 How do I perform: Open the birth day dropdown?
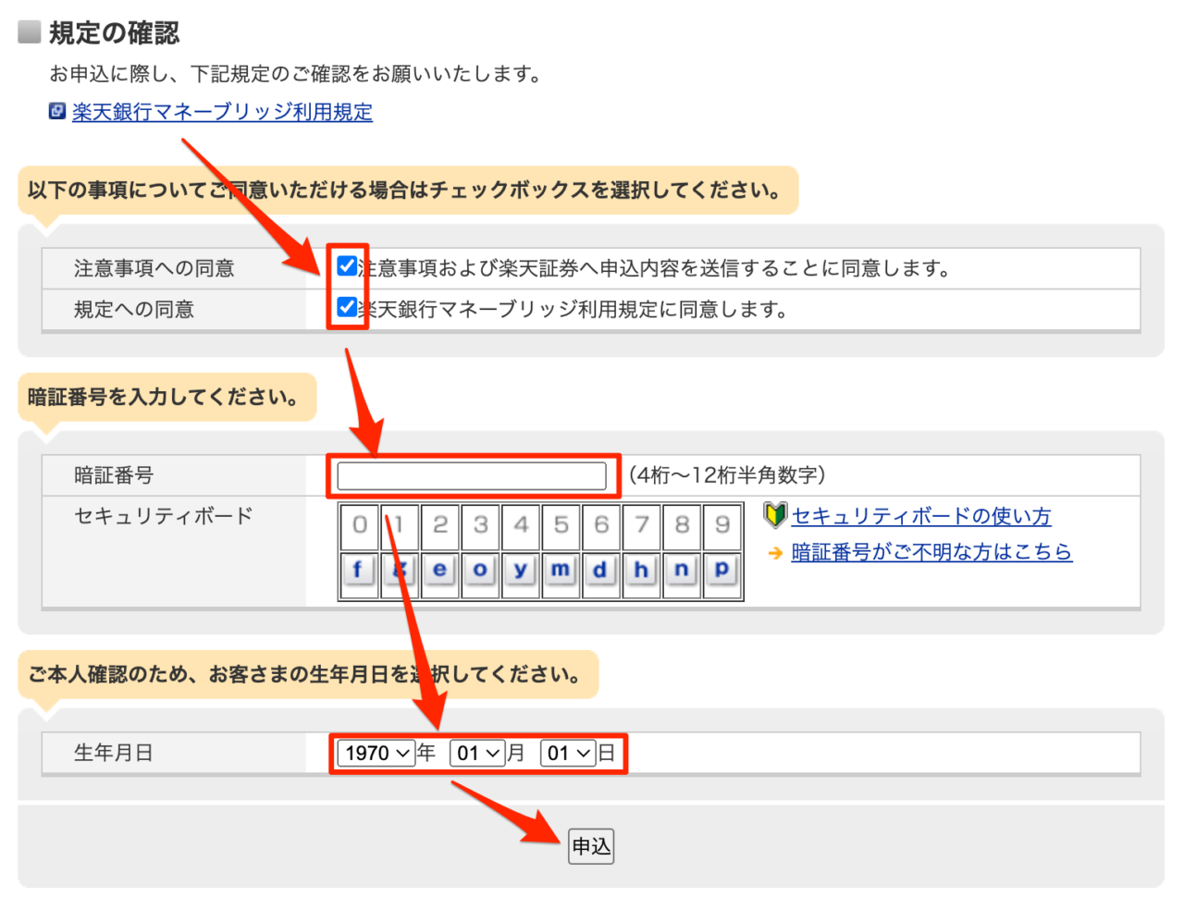click(x=568, y=753)
